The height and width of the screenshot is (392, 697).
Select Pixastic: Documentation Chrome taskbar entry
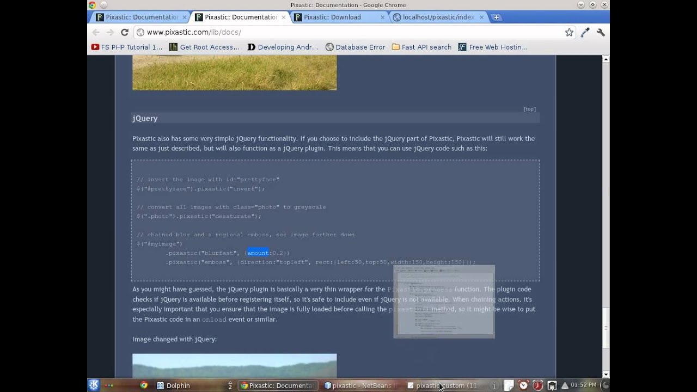click(278, 385)
